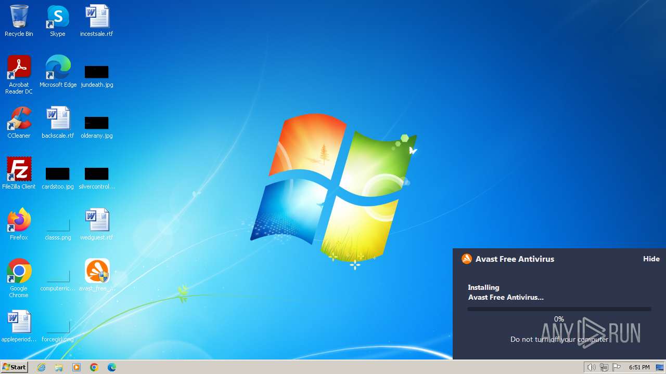666x374 pixels.
Task: Open File Explorer from the taskbar
Action: click(x=59, y=367)
